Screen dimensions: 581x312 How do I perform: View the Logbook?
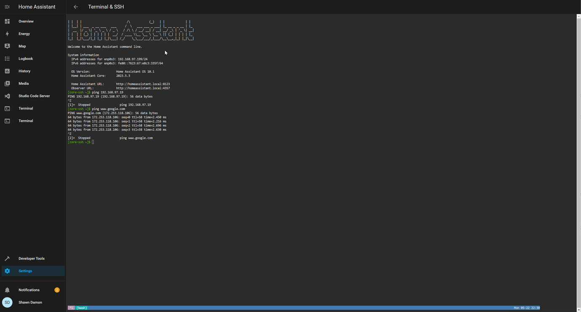[26, 58]
